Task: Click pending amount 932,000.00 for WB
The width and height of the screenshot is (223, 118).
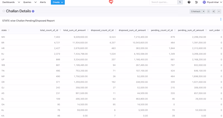Action: point(200,65)
